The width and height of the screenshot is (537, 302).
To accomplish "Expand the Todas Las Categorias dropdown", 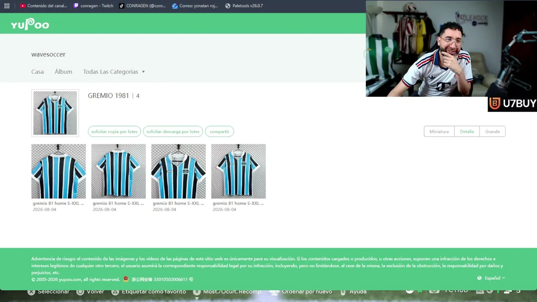I will coord(114,72).
